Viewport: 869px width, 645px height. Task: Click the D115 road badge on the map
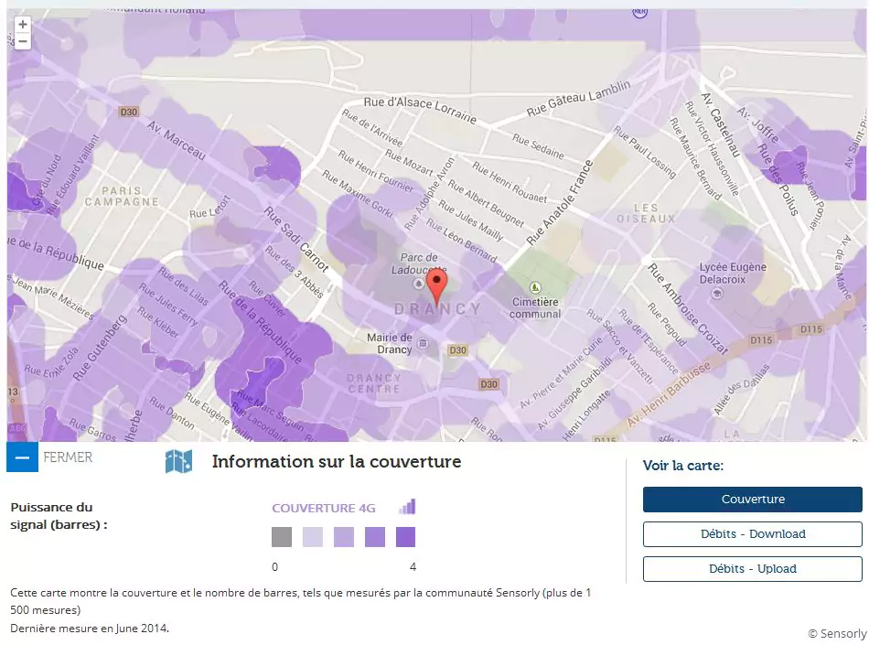coord(811,328)
